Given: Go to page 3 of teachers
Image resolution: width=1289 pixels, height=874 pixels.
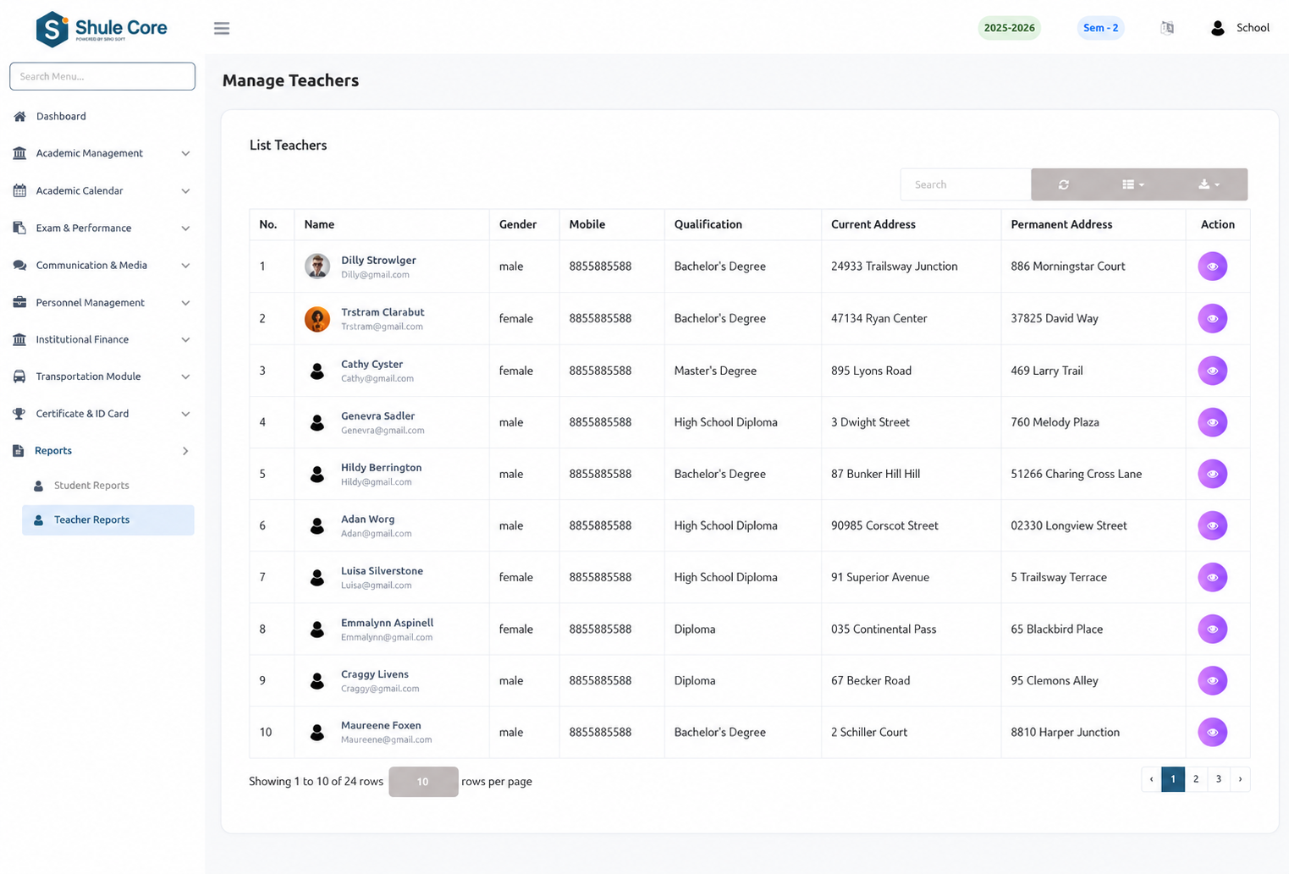Looking at the screenshot, I should click(1219, 779).
